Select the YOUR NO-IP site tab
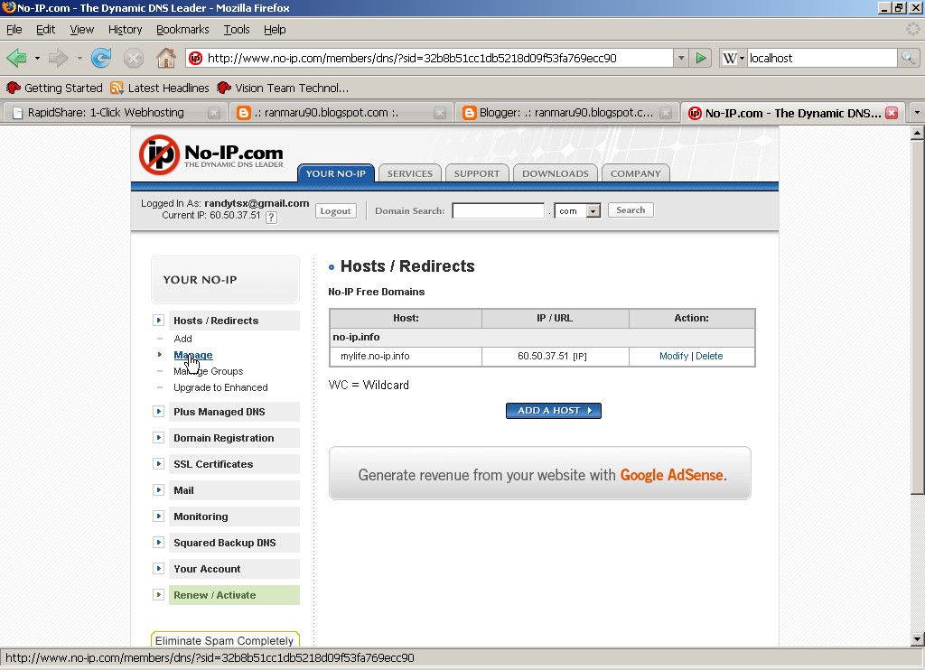925x670 pixels. 336,173
